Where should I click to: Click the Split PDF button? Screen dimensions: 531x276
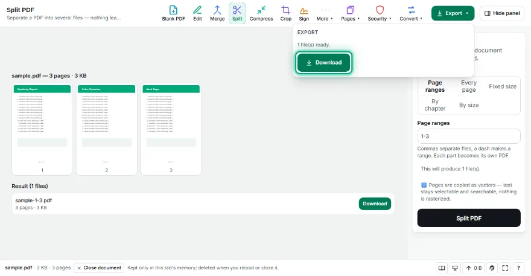(469, 218)
